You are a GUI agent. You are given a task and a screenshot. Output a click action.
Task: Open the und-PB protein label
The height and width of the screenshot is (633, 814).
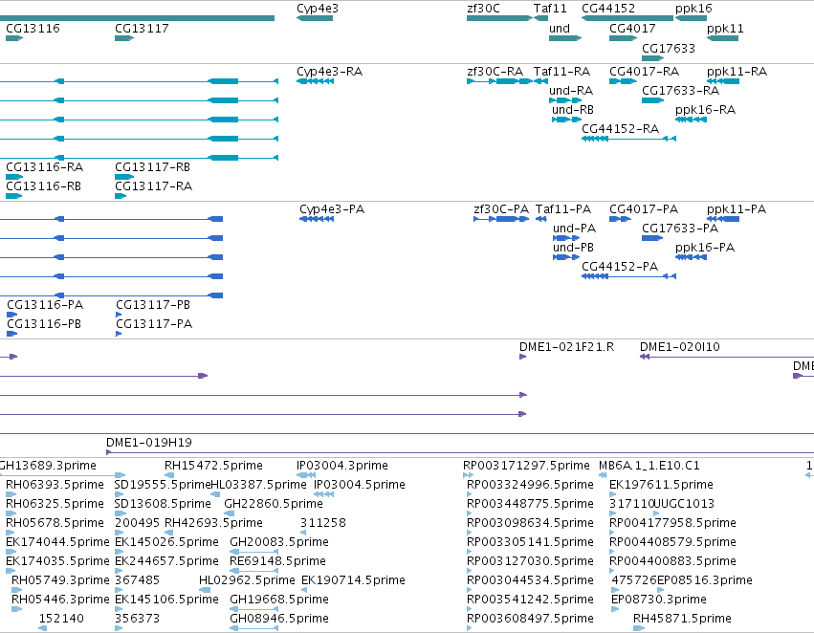[x=573, y=248]
